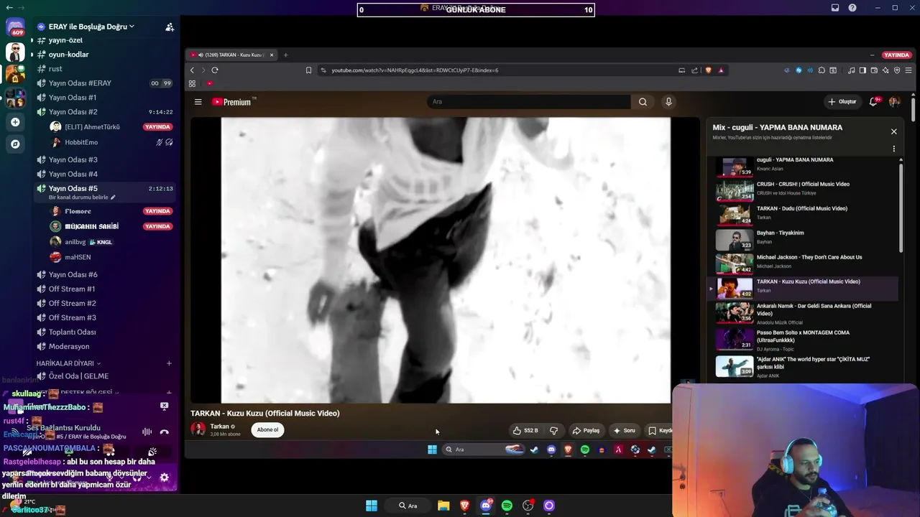Open the browser extensions puzzle icon

[822, 70]
